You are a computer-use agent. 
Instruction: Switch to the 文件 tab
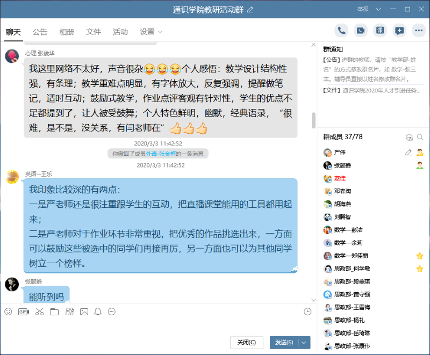tap(94, 32)
